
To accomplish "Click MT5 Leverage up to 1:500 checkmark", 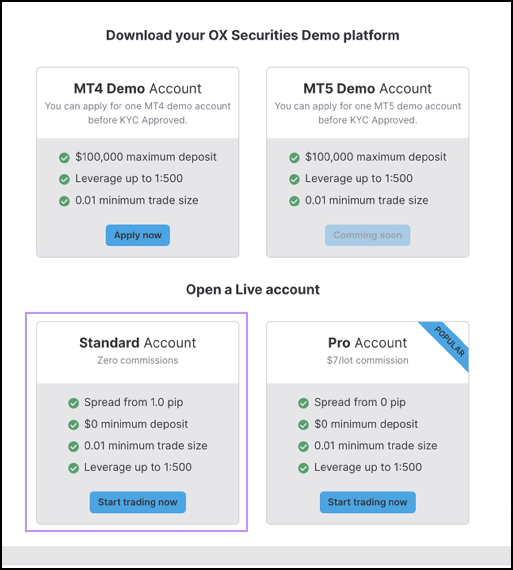I will pyautogui.click(x=294, y=179).
